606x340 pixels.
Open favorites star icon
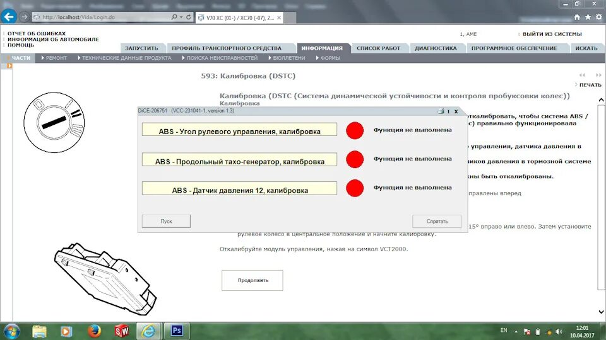[588, 17]
